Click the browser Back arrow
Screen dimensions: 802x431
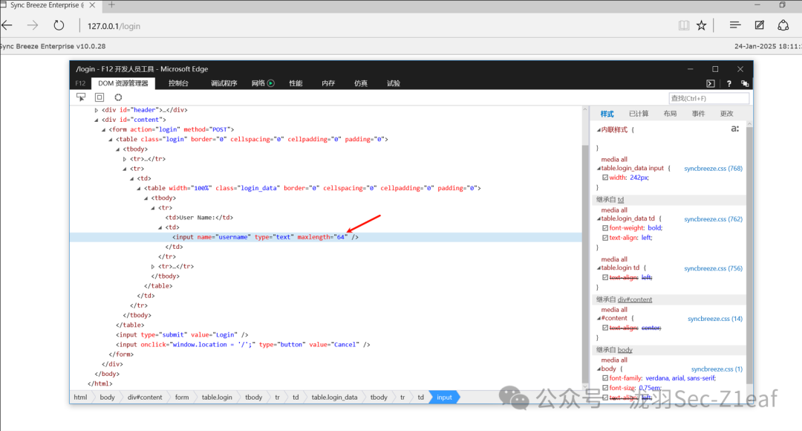pyautogui.click(x=7, y=25)
